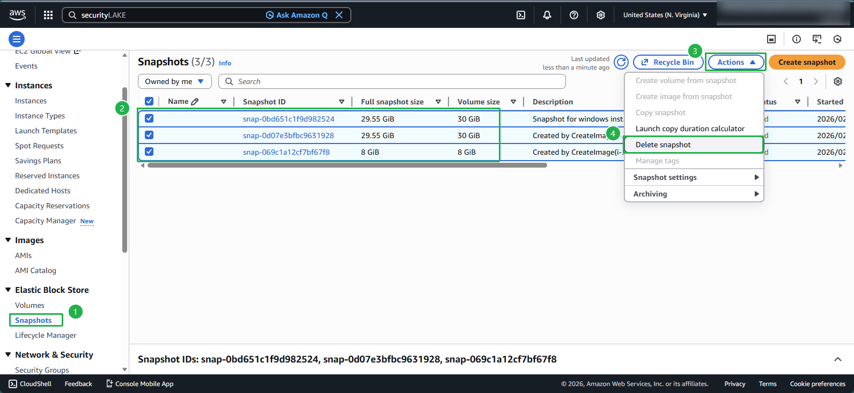This screenshot has height=393, width=854.
Task: Toggle the hamburger navigation menu
Action: 17,39
